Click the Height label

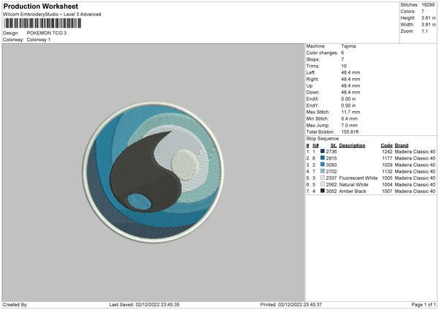tap(408, 18)
